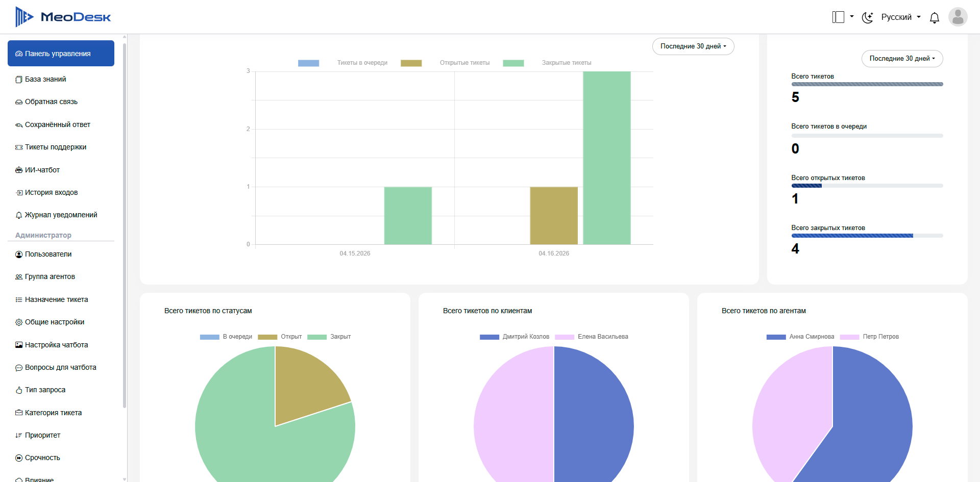Open chart's Последние 30 дней dropdown
The width and height of the screenshot is (980, 482).
(x=693, y=46)
